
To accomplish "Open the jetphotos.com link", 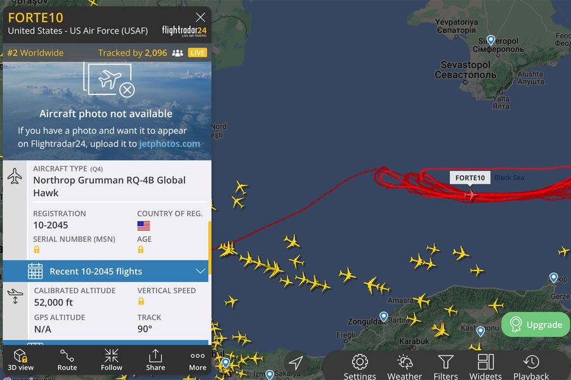I will 169,144.
